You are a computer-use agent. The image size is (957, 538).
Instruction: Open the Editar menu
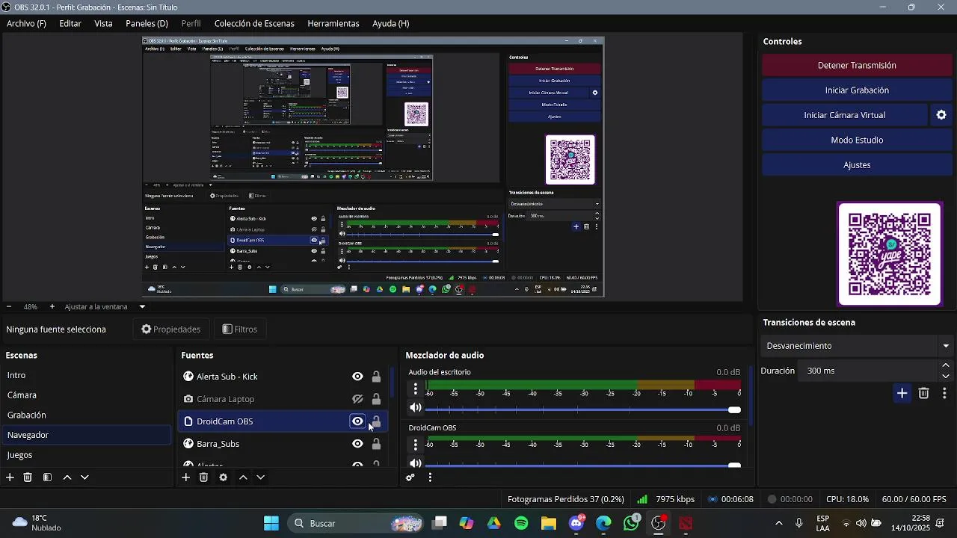click(70, 23)
